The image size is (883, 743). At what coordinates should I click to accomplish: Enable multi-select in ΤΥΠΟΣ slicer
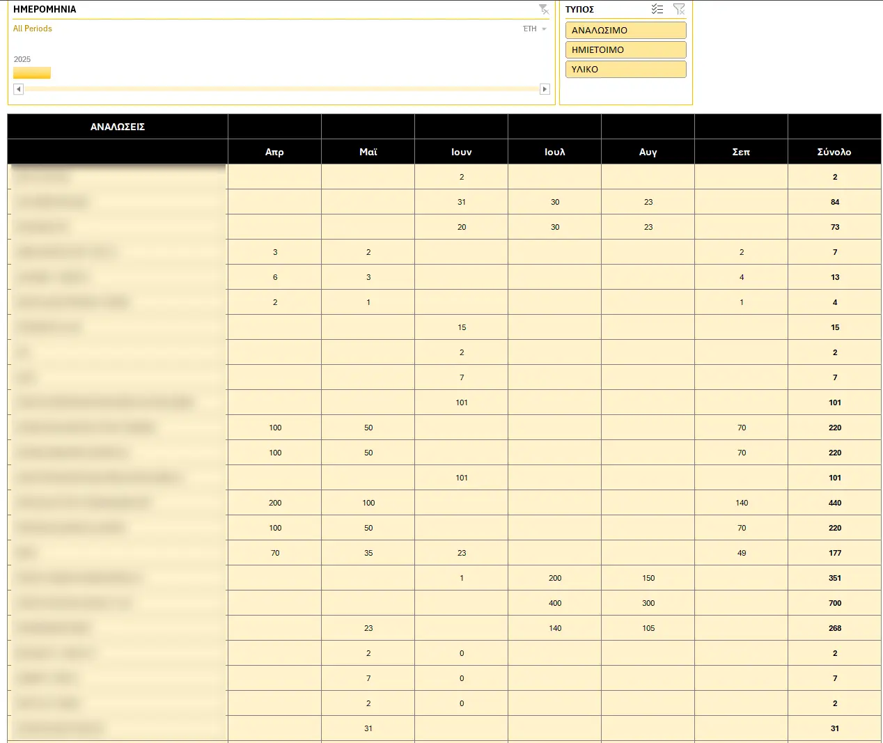click(657, 9)
